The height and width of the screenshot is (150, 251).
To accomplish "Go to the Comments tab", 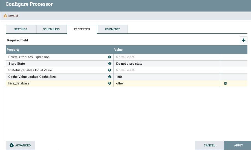I will pos(112,29).
